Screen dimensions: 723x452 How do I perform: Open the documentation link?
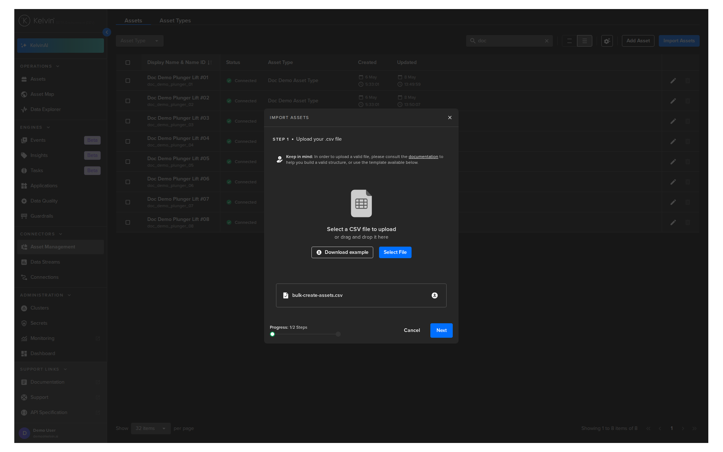tap(423, 157)
